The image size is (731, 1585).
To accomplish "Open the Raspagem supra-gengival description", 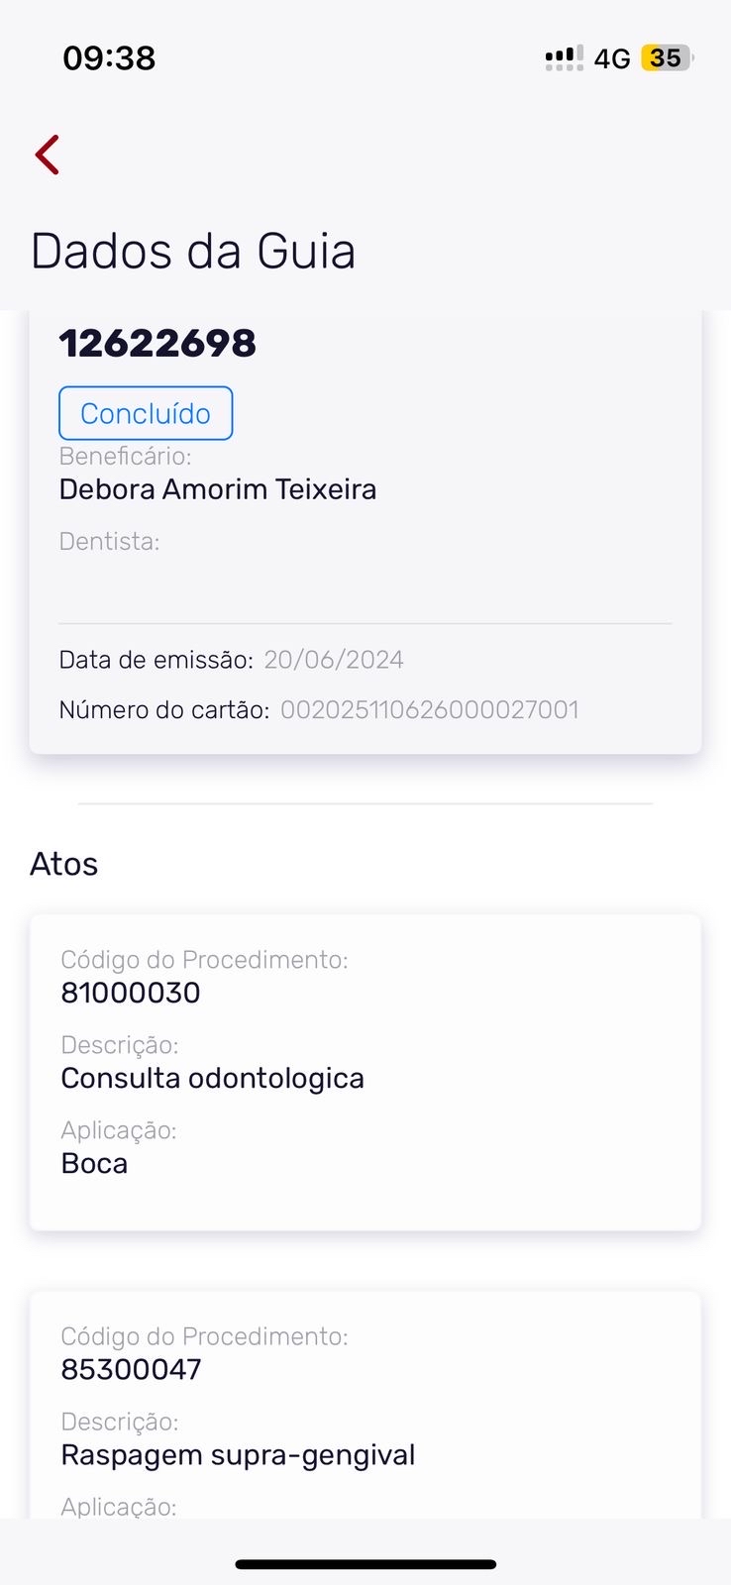I will coord(238,1454).
